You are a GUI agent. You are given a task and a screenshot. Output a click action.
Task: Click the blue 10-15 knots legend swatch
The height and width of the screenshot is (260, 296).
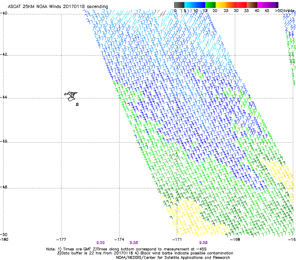pyautogui.click(x=200, y=5)
